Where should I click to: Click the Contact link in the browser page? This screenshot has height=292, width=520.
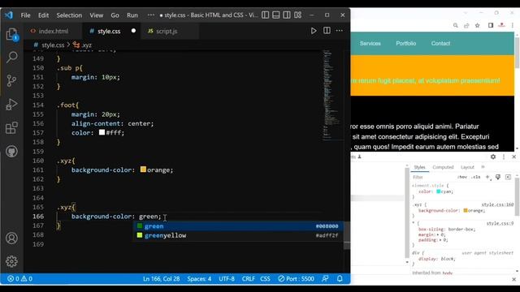[440, 43]
